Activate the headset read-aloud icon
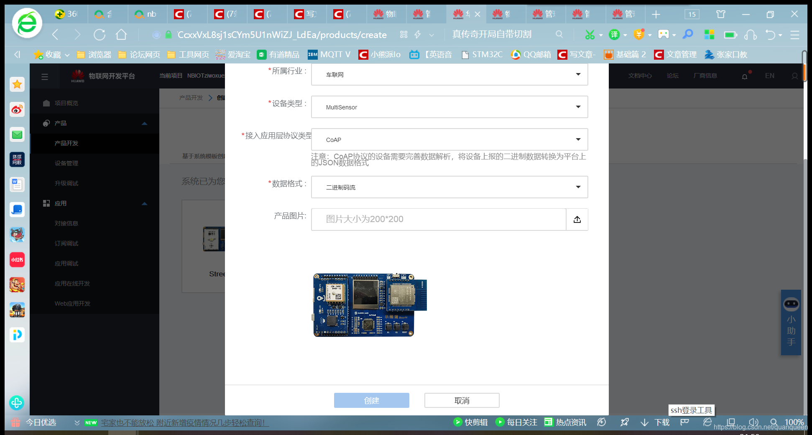 (751, 35)
